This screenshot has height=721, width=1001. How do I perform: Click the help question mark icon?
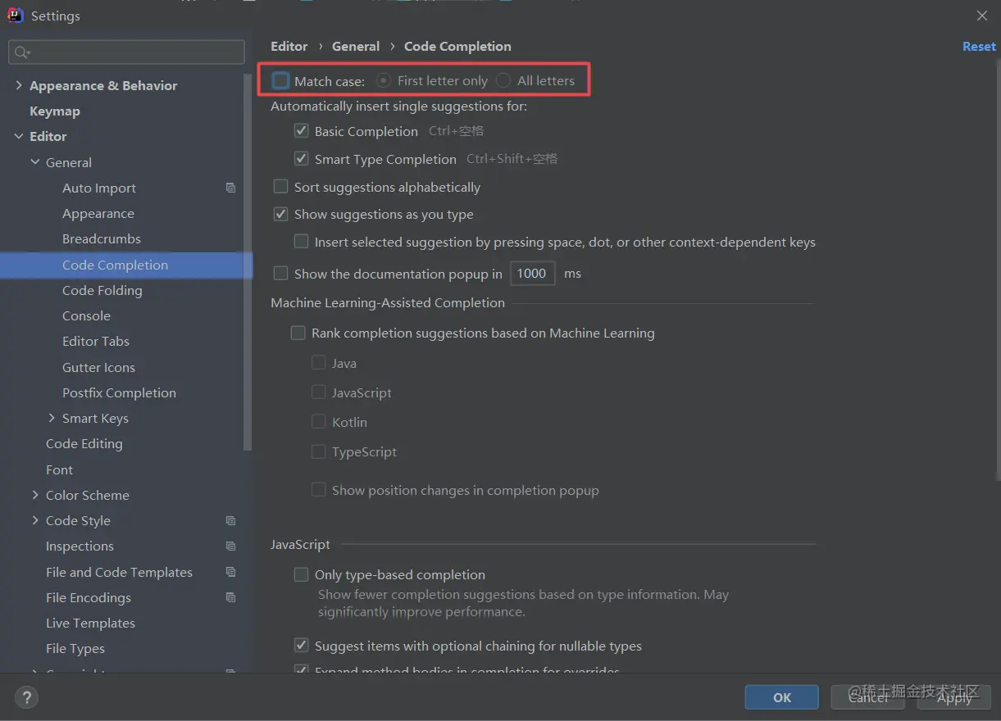(27, 697)
